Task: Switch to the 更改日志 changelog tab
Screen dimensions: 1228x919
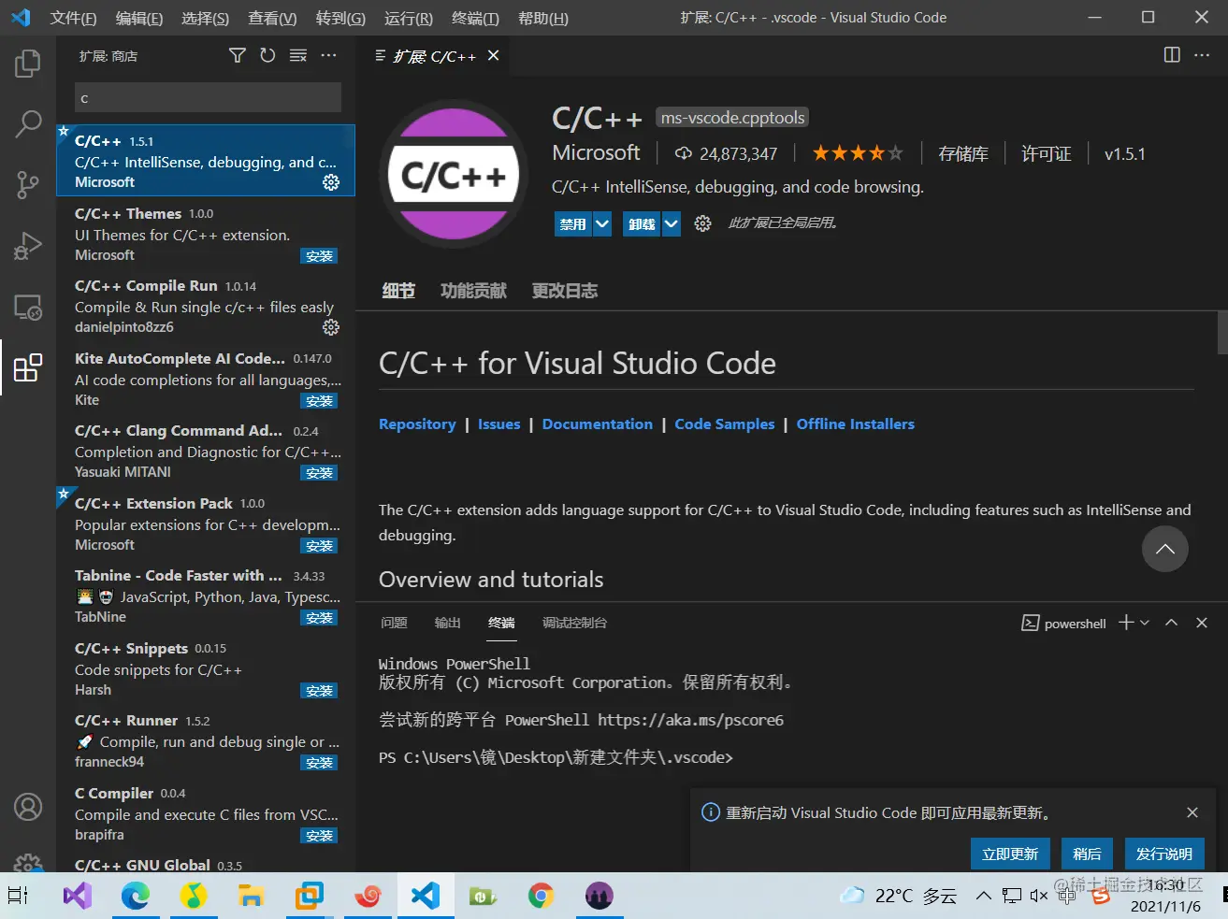Action: click(x=565, y=291)
